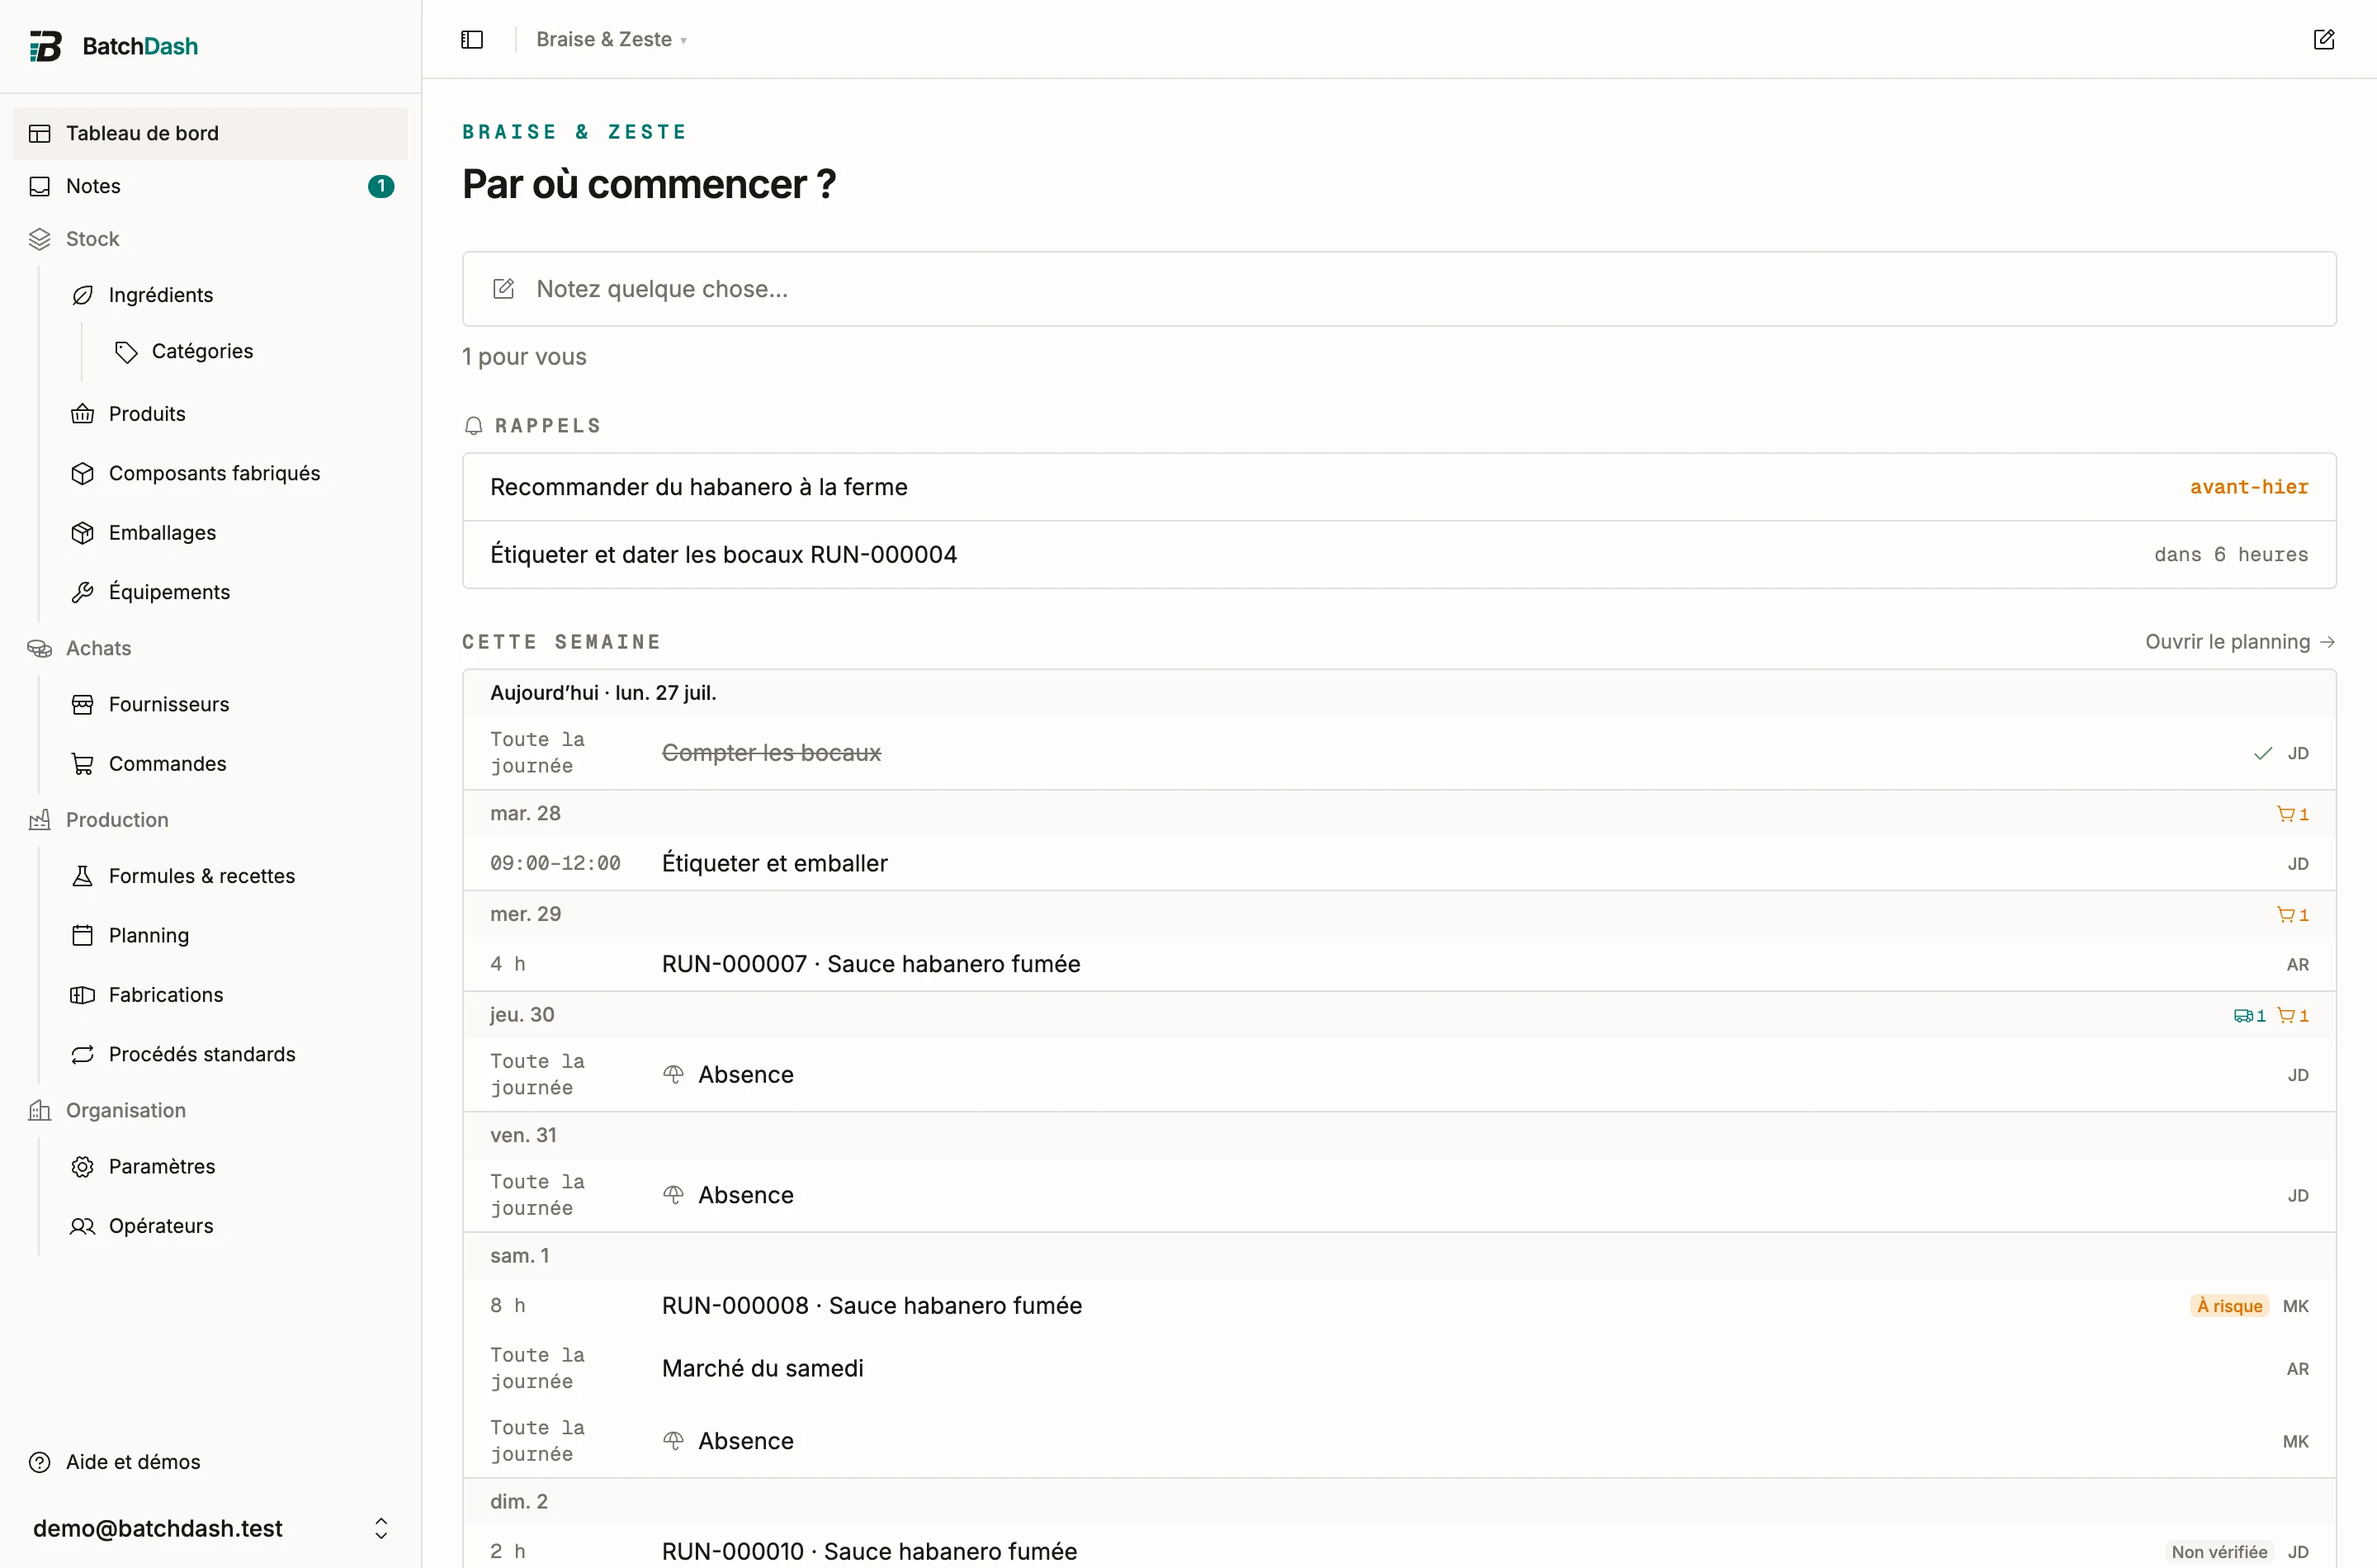Click the compose note icon top right
The height and width of the screenshot is (1568, 2377).
pyautogui.click(x=2324, y=40)
